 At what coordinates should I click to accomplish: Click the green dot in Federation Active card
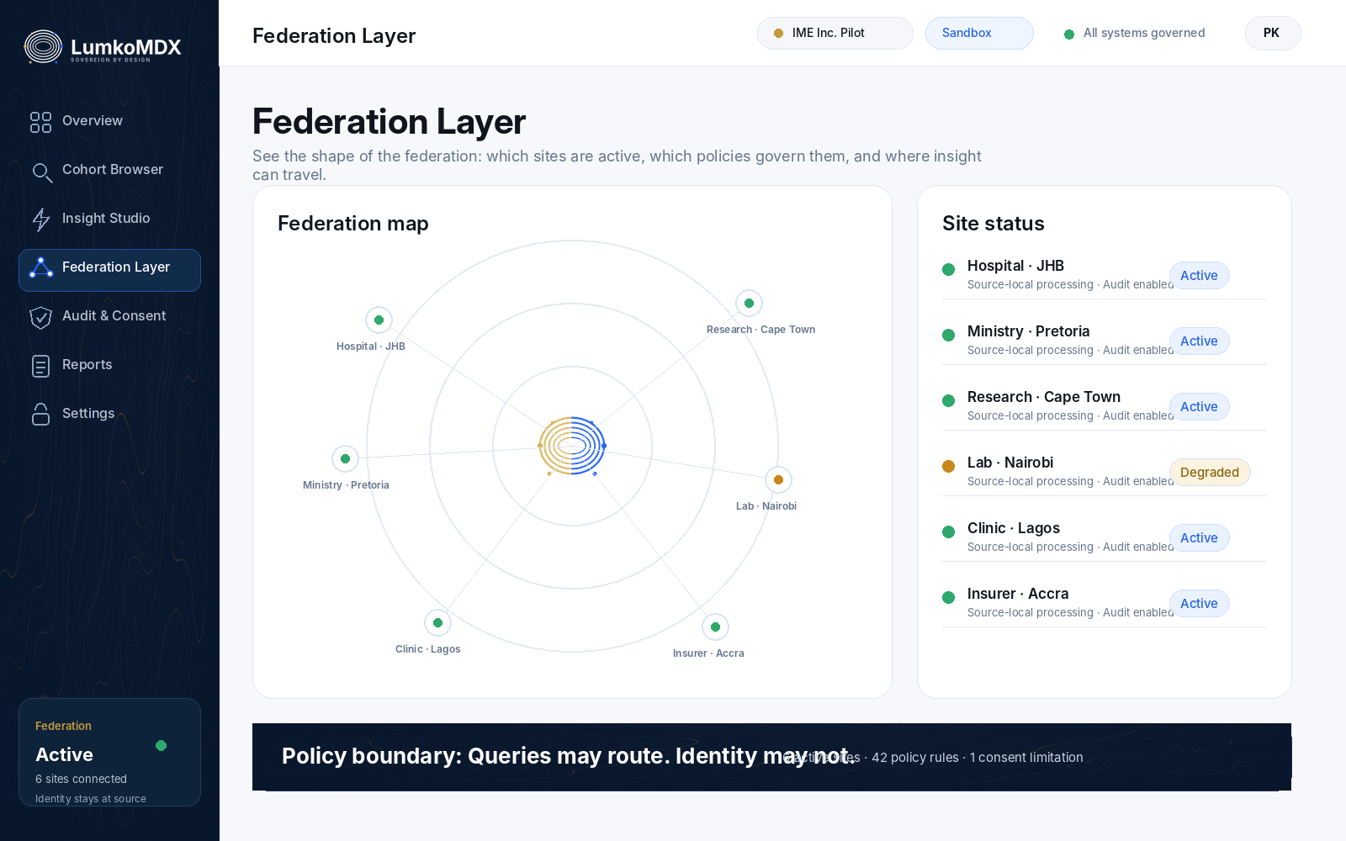pyautogui.click(x=161, y=745)
